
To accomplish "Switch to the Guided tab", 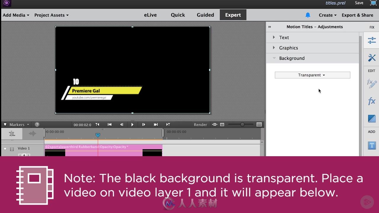I will tap(205, 15).
